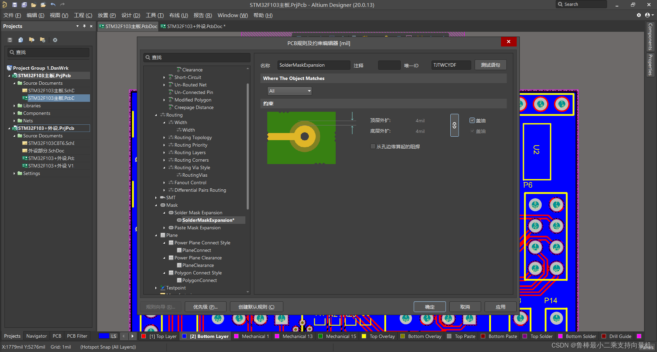Click 测试语句 button
The height and width of the screenshot is (352, 657).
491,65
